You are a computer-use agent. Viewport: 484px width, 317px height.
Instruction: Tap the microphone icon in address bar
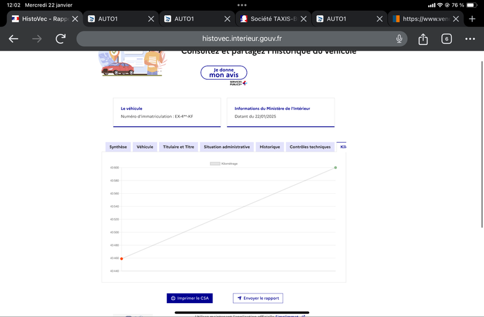coord(399,39)
